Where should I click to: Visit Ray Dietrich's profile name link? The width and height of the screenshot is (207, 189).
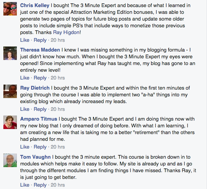pyautogui.click(x=35, y=88)
